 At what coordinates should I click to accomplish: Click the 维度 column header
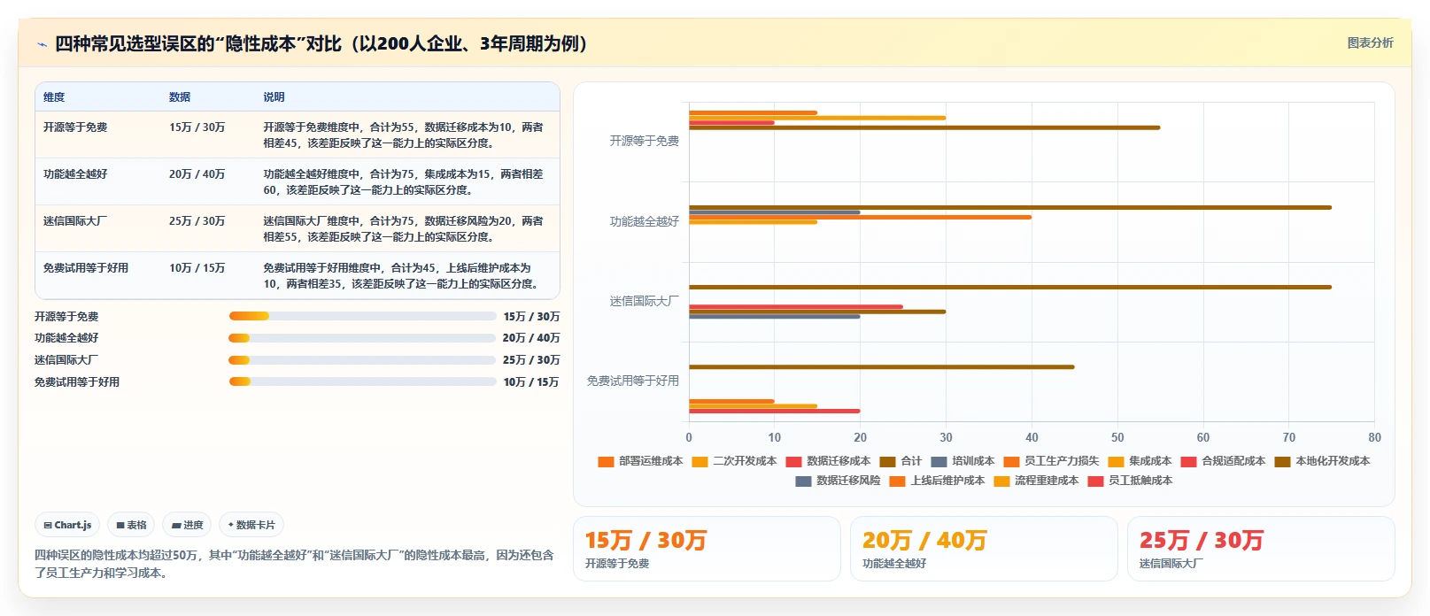tap(54, 97)
